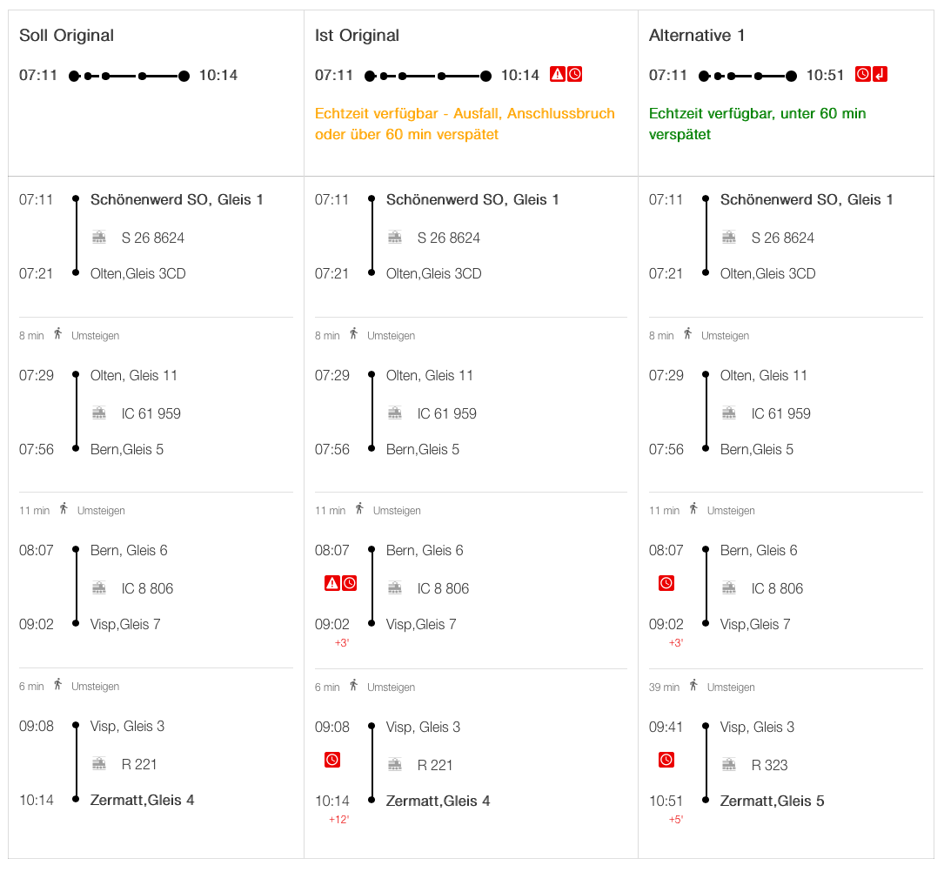The width and height of the screenshot is (944, 872).
Task: Click the delay clock icon in Ist Original header
Action: click(575, 75)
